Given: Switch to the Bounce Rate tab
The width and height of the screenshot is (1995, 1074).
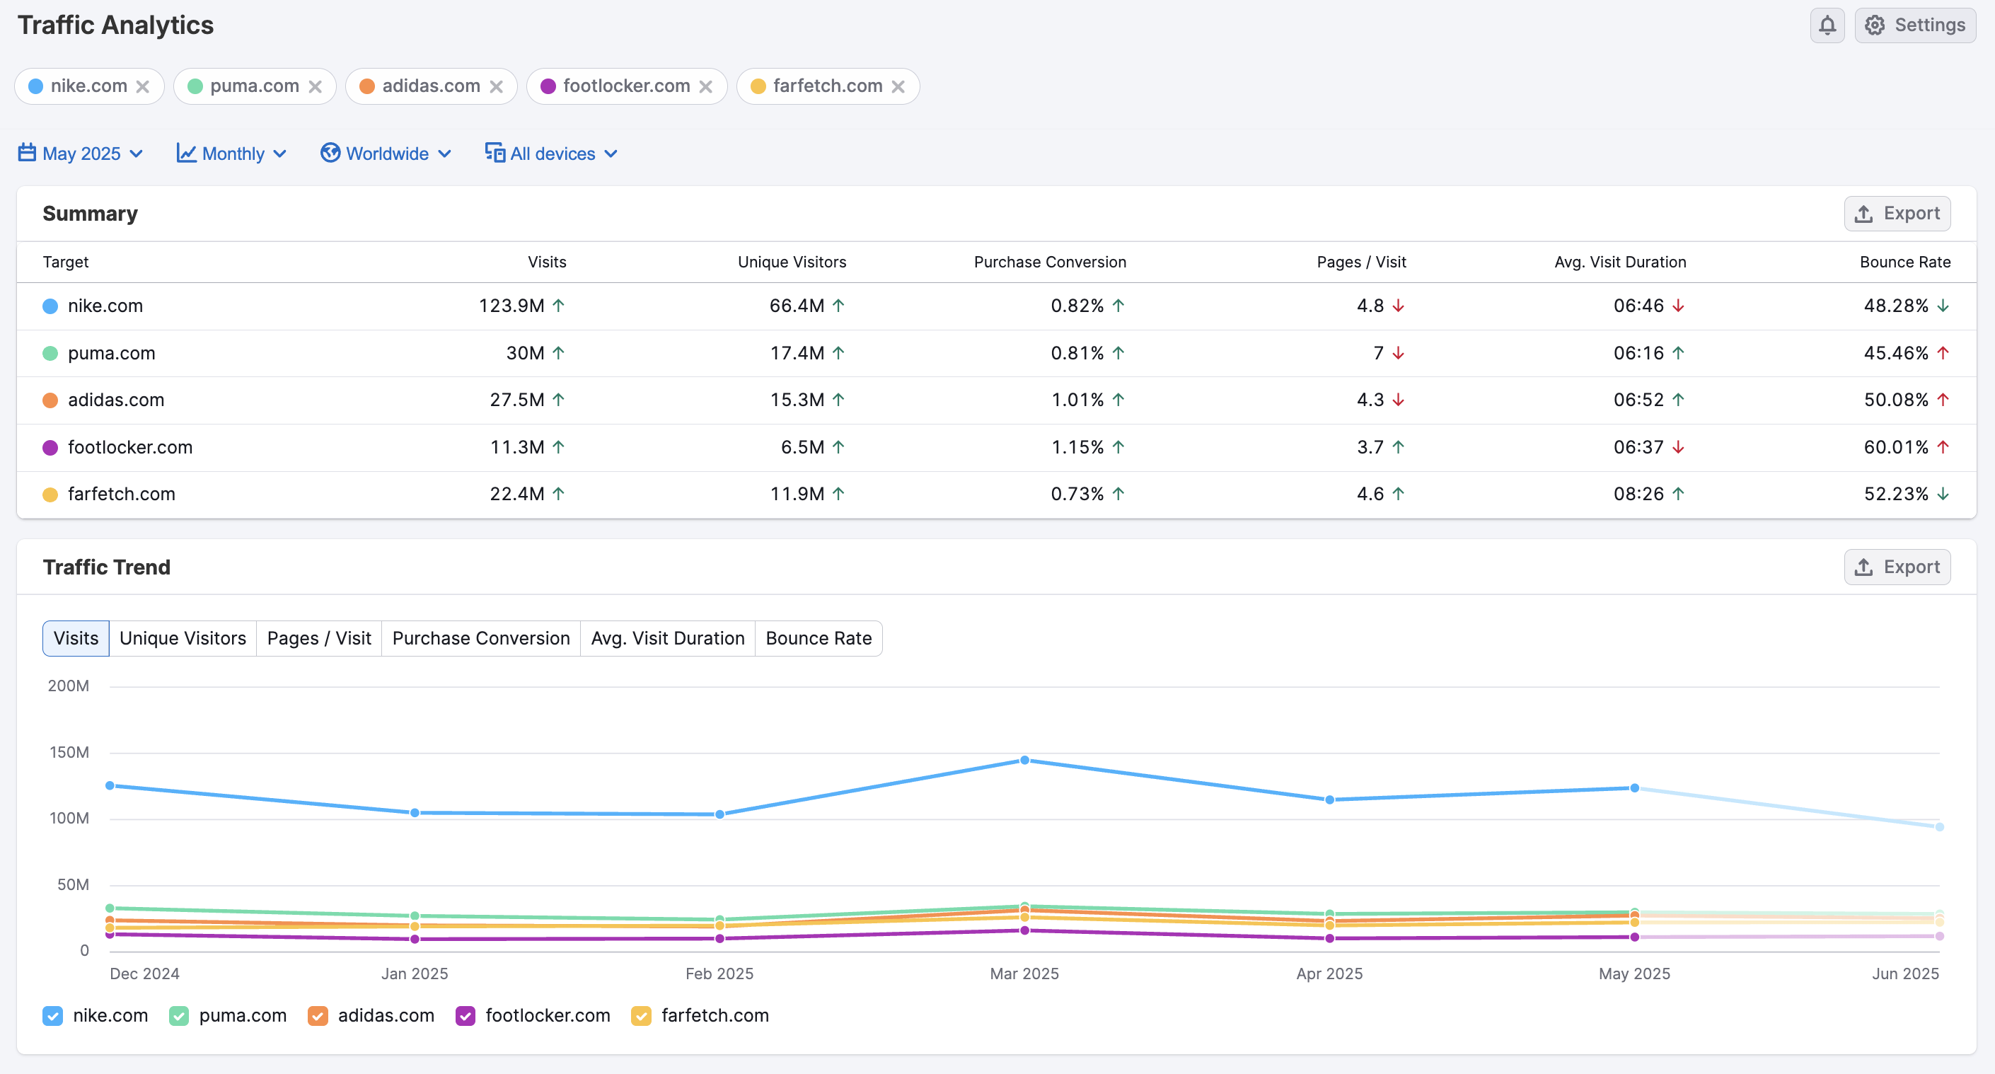Looking at the screenshot, I should tap(818, 638).
